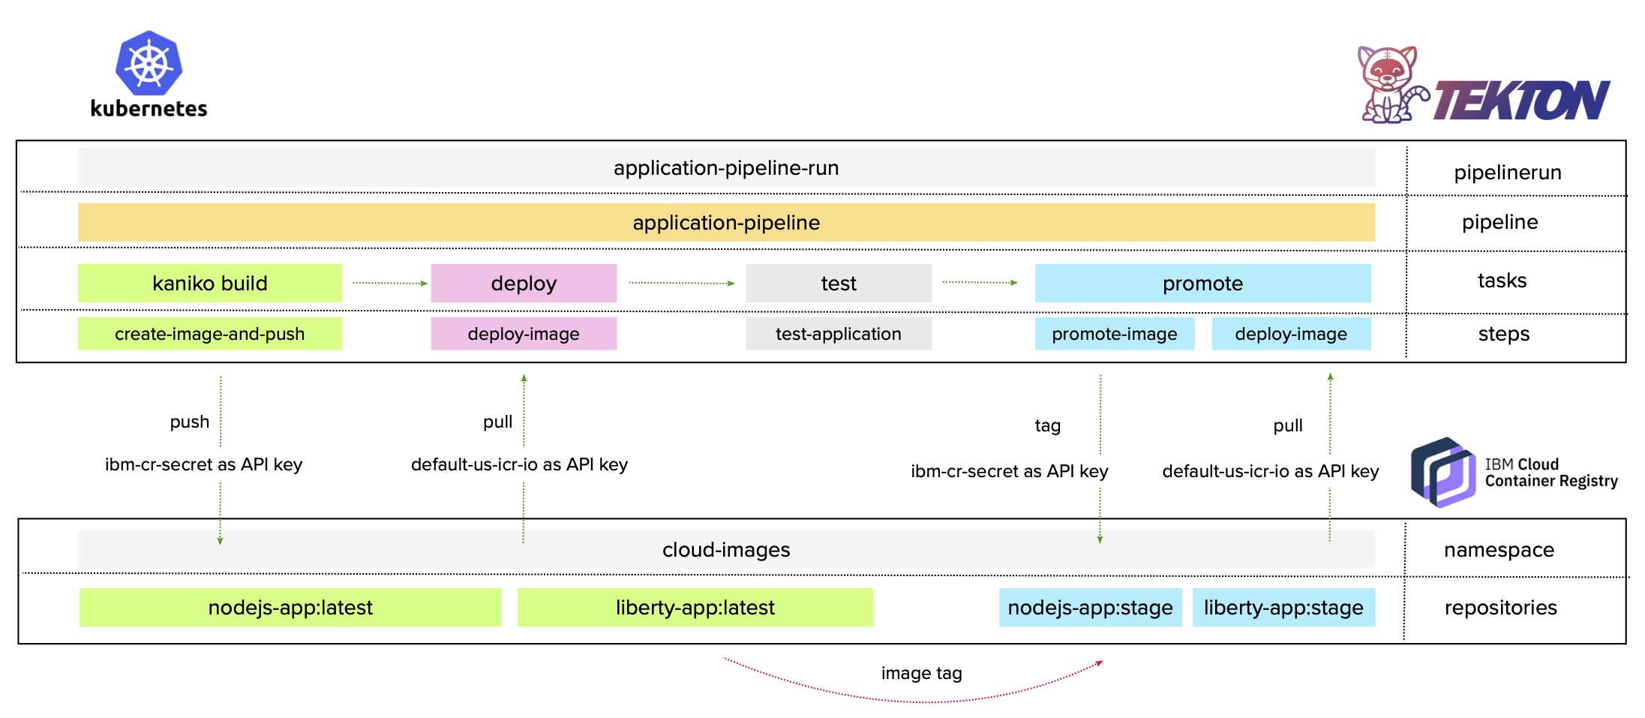Click default-us-icr-io text under promote pull

click(x=1271, y=471)
